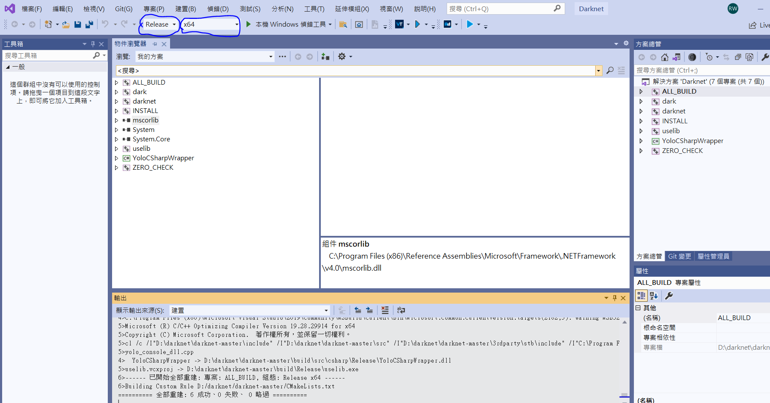Click the 搜尋工具箱 search field
The height and width of the screenshot is (403, 770).
(47, 55)
